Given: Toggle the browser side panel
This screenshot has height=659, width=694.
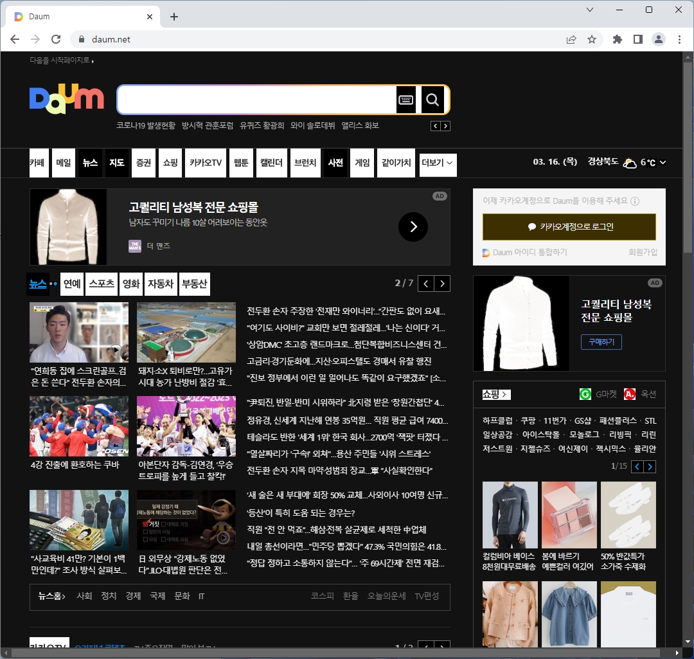Looking at the screenshot, I should (x=638, y=39).
